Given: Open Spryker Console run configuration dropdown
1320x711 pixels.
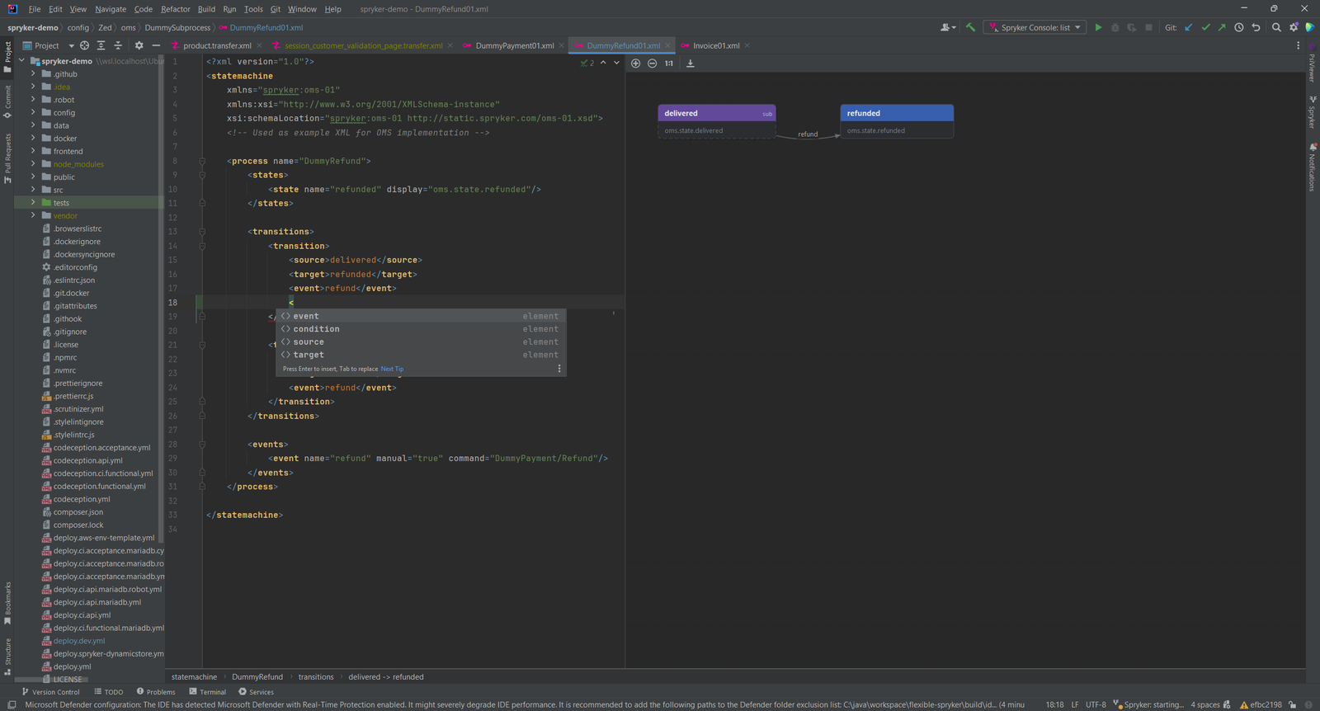Looking at the screenshot, I should tap(1035, 27).
